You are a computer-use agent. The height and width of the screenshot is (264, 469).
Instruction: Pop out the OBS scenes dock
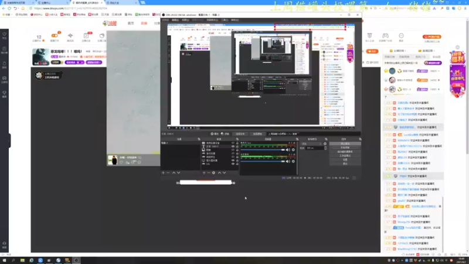click(199, 139)
